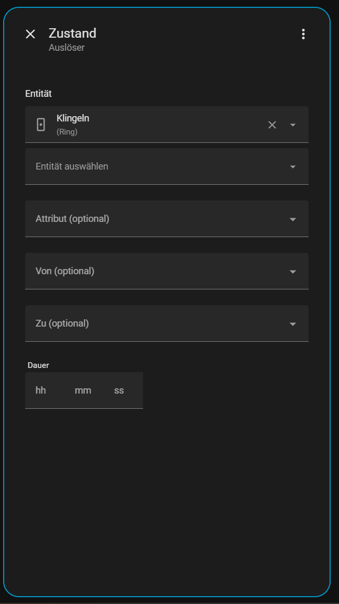Select the mm minutes duration input
339x604 pixels.
(83, 390)
